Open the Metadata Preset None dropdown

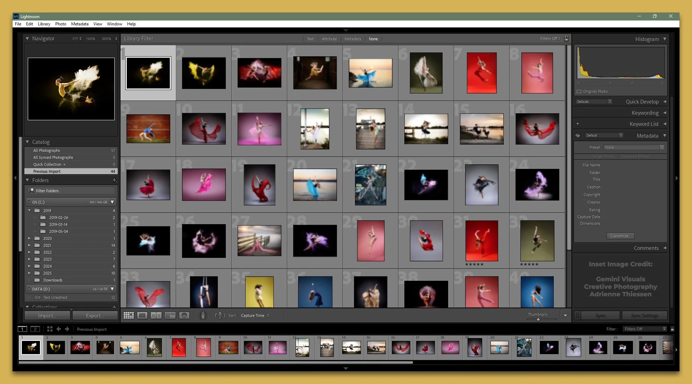[634, 147]
